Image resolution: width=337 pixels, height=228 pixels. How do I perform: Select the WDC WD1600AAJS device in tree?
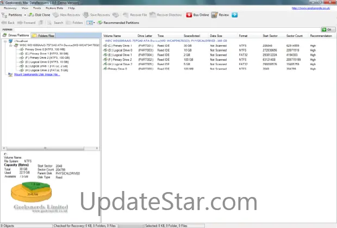60,45
